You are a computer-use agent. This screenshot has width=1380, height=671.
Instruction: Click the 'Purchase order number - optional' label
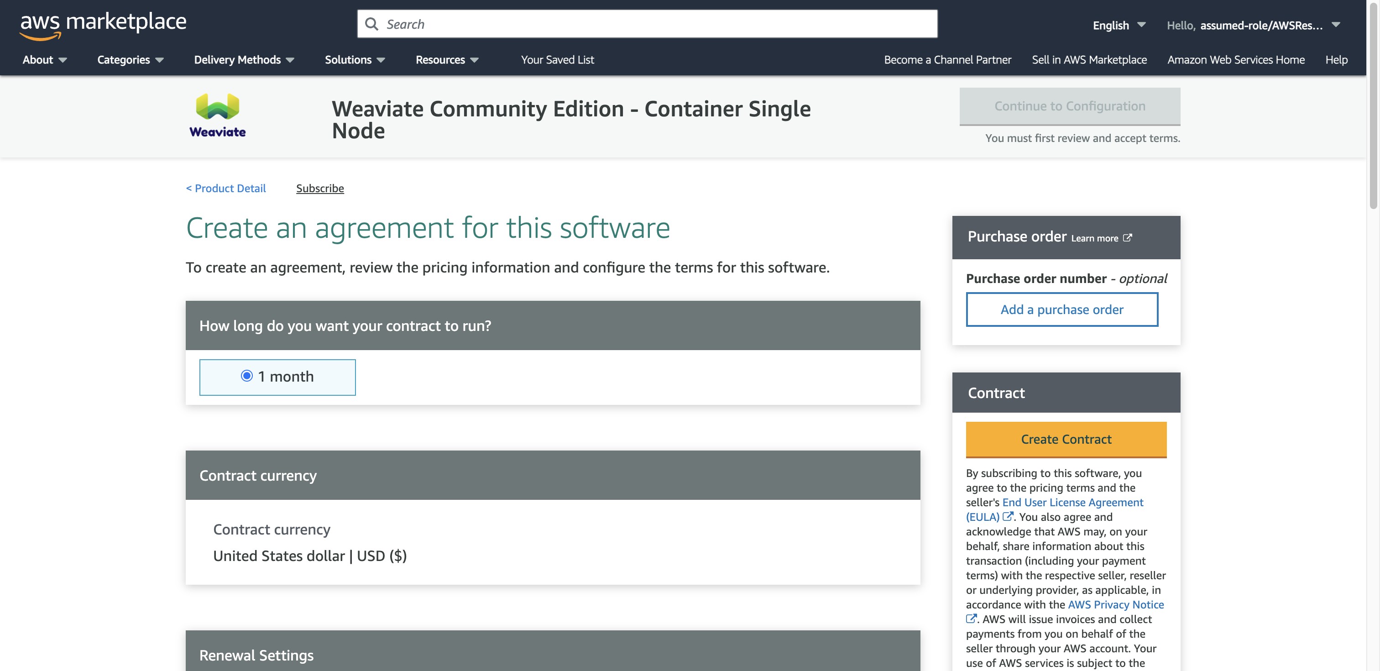tap(1066, 279)
